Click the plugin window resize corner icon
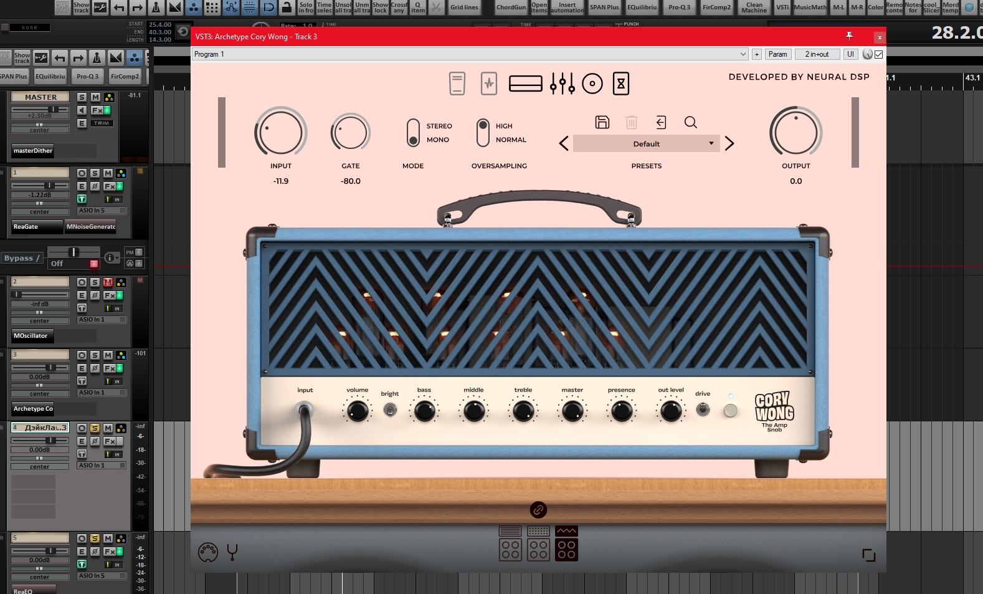The height and width of the screenshot is (594, 983). click(869, 555)
